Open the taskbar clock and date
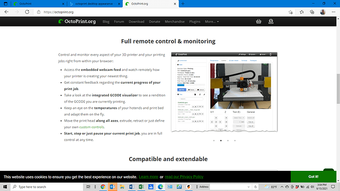 (322, 187)
